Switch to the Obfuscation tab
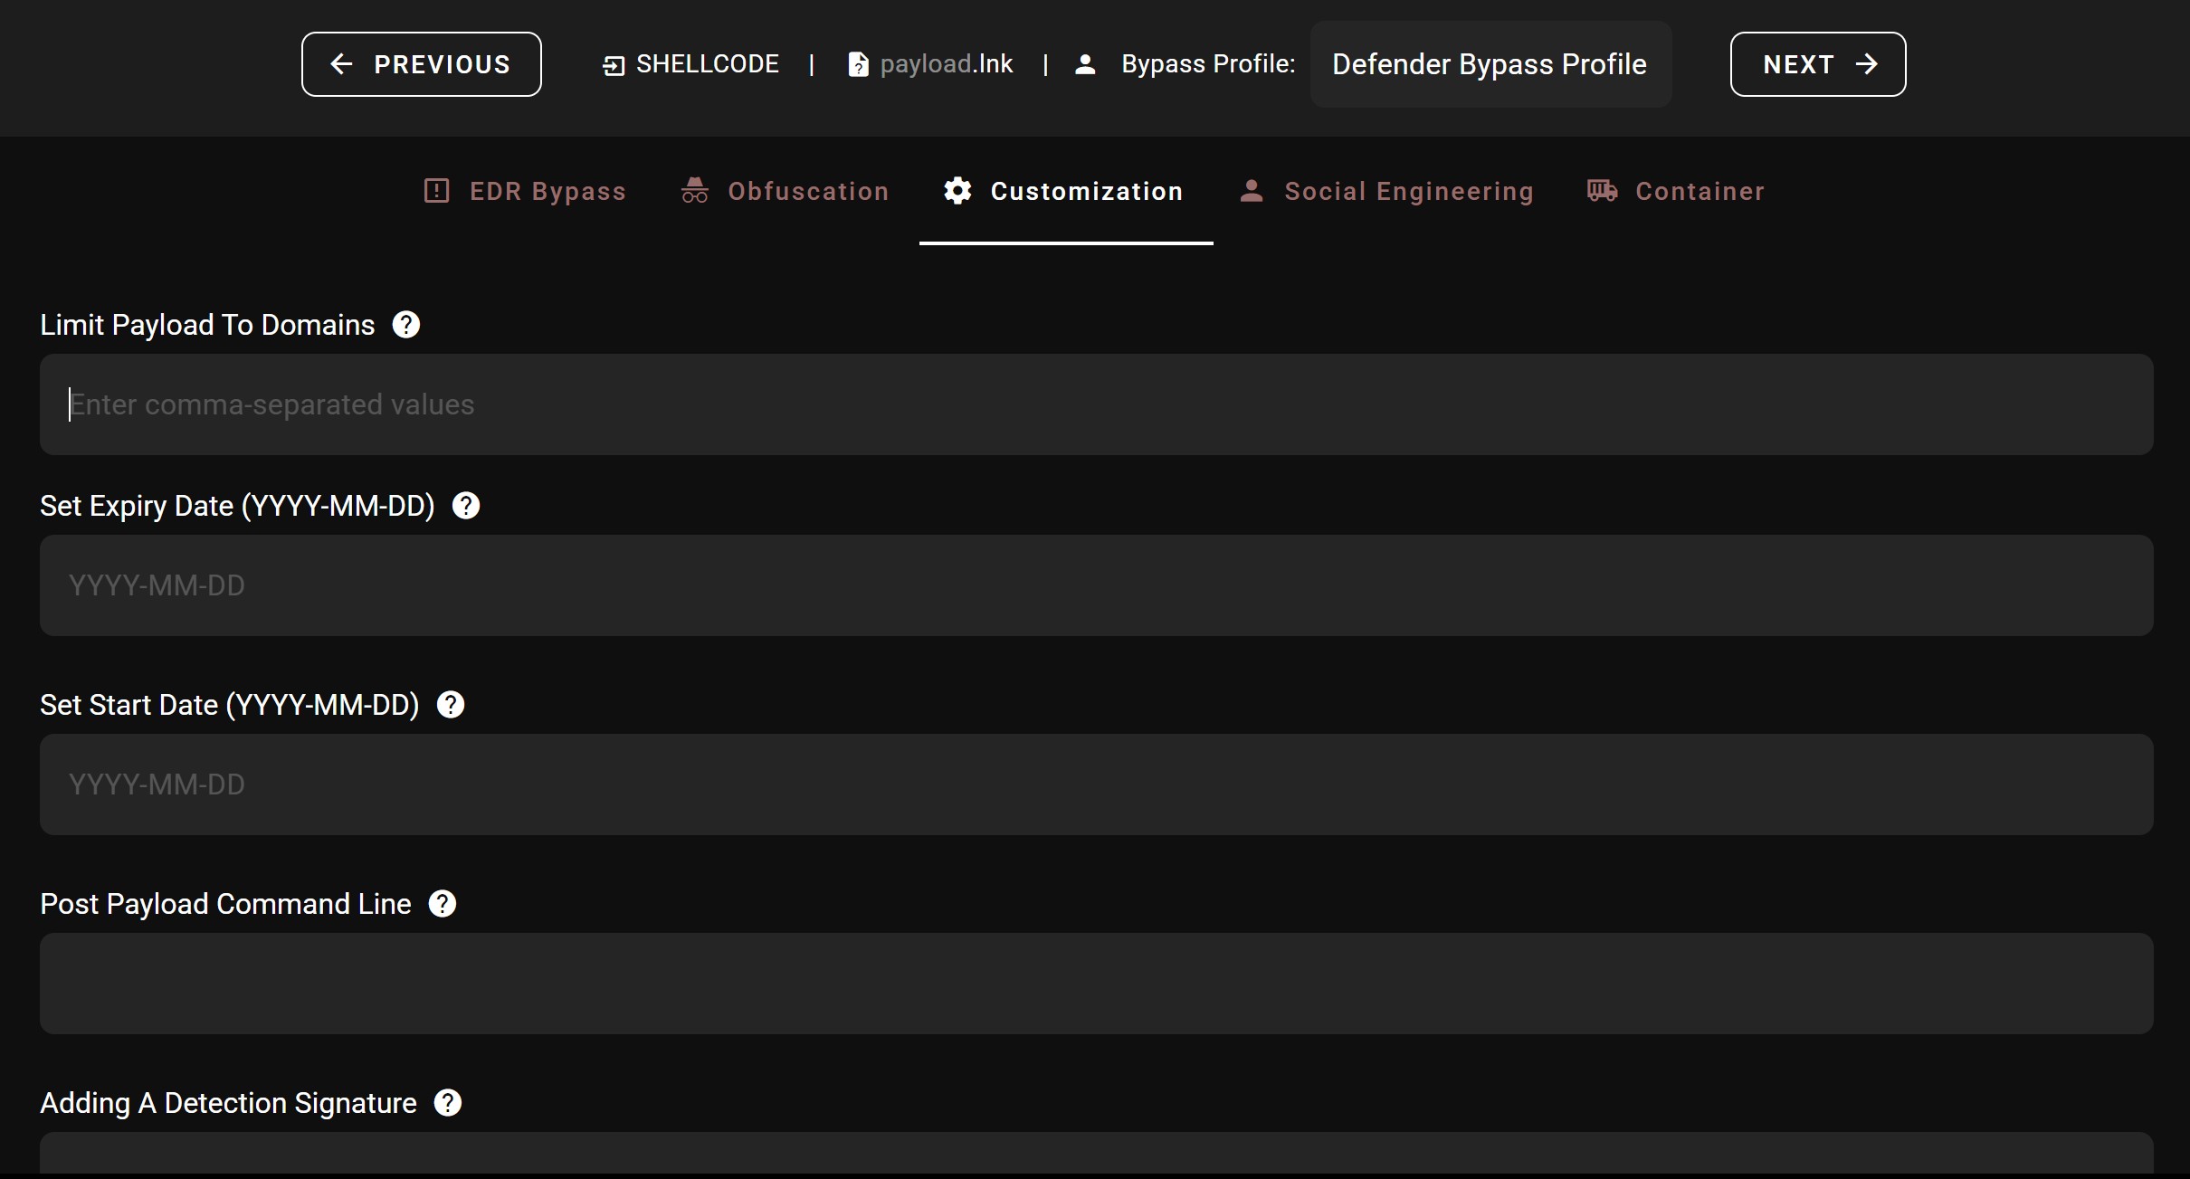 click(785, 192)
